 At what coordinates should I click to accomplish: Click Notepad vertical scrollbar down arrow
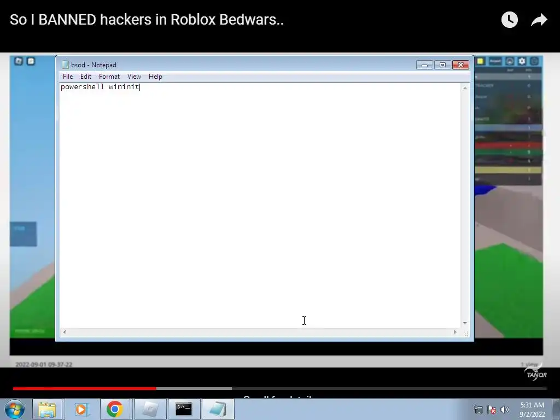(465, 323)
